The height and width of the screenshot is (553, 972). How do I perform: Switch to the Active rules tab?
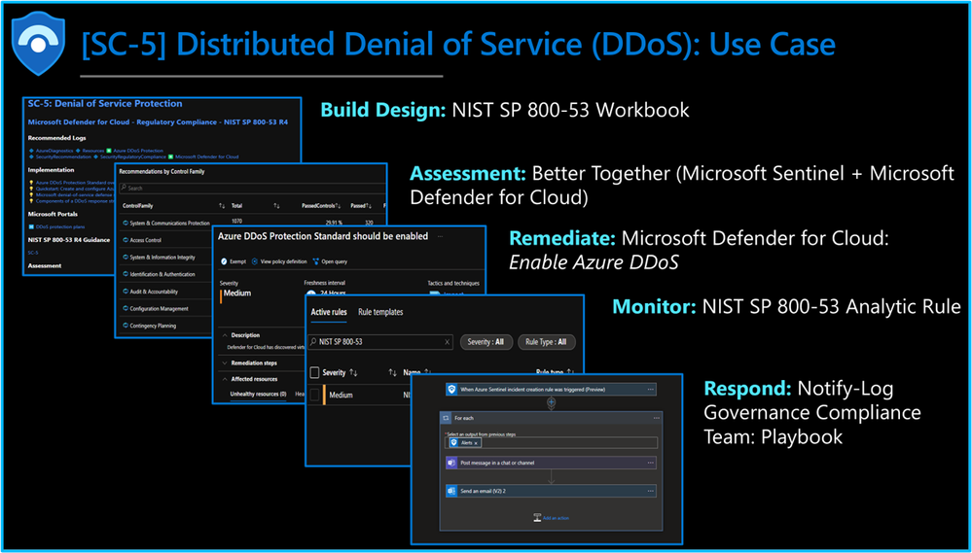coord(329,312)
